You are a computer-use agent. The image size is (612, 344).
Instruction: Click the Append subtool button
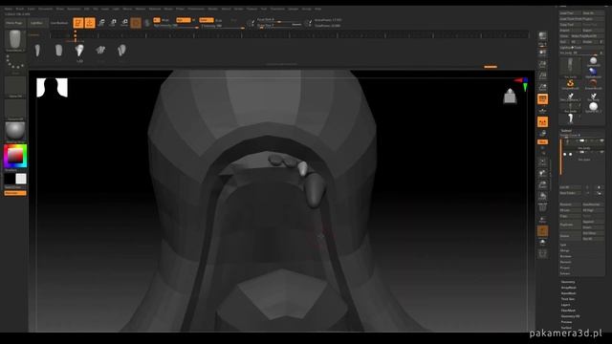coord(593,222)
